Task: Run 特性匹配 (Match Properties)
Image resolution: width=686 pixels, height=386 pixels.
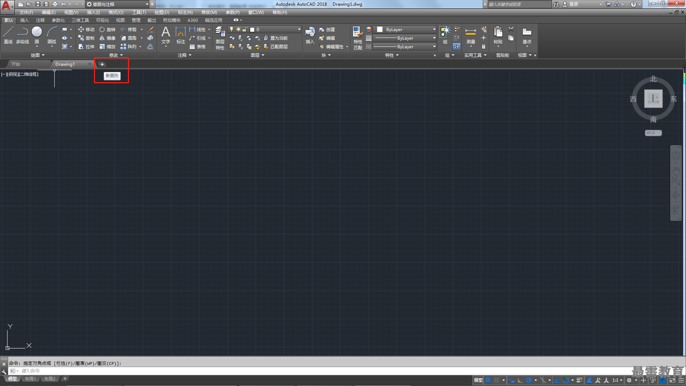Action: coord(358,38)
